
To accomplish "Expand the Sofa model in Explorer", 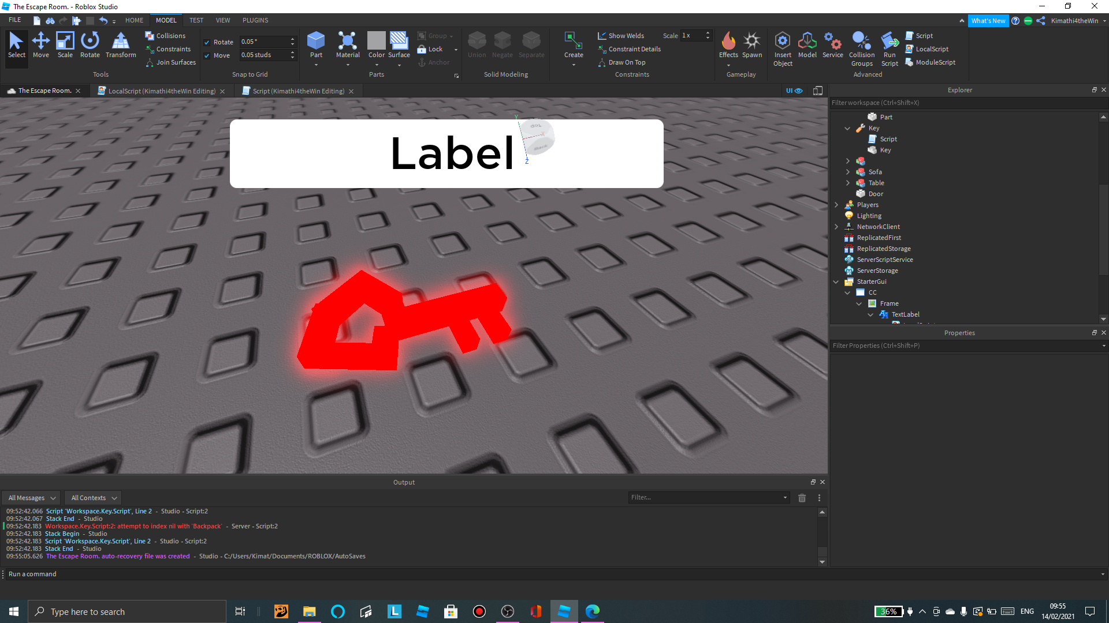I will coord(847,172).
